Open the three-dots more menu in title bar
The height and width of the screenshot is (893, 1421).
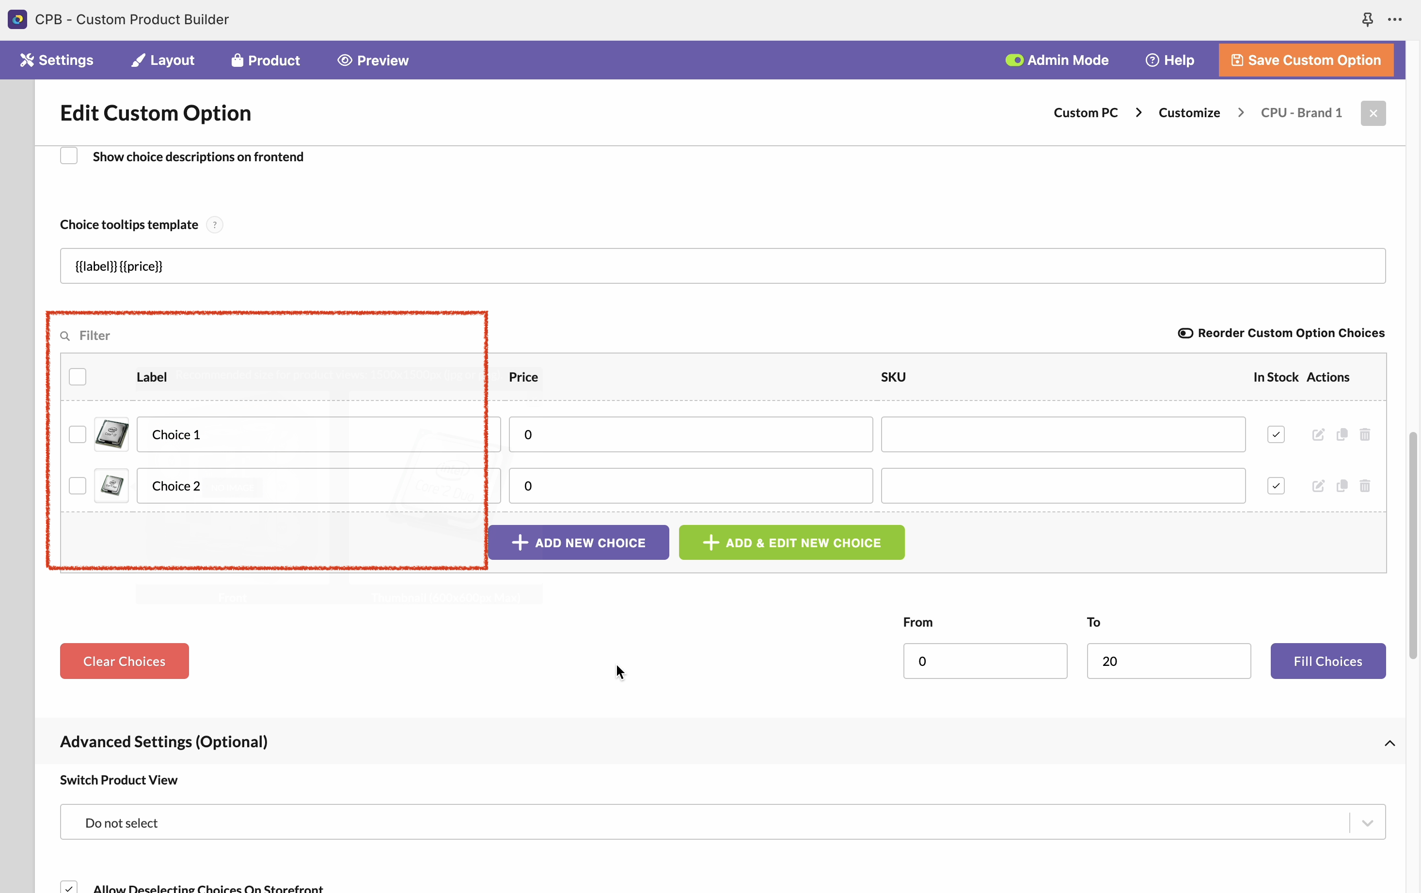(x=1394, y=19)
